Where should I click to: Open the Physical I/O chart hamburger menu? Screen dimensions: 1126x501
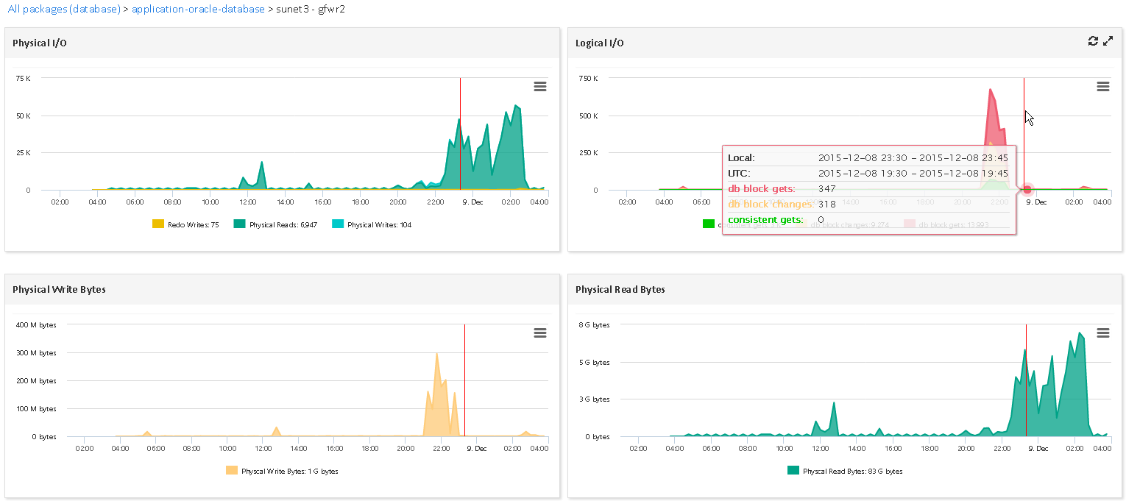(x=539, y=86)
